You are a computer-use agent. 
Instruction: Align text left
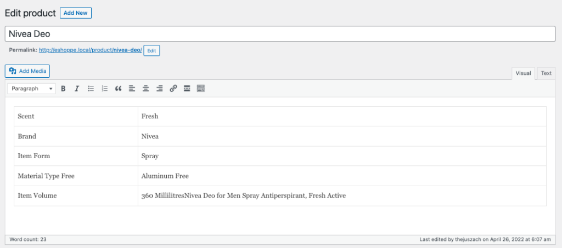tap(132, 88)
